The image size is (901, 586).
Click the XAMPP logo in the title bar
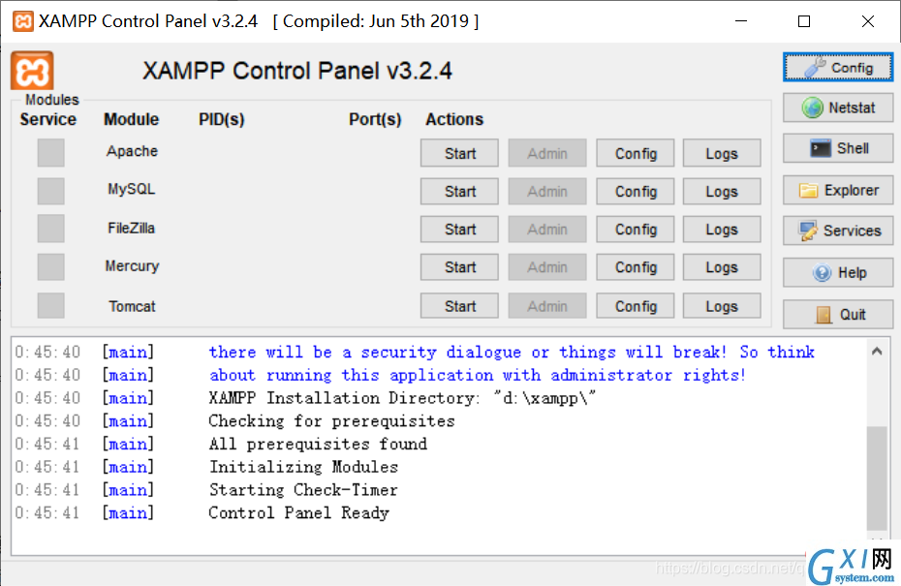pyautogui.click(x=23, y=21)
